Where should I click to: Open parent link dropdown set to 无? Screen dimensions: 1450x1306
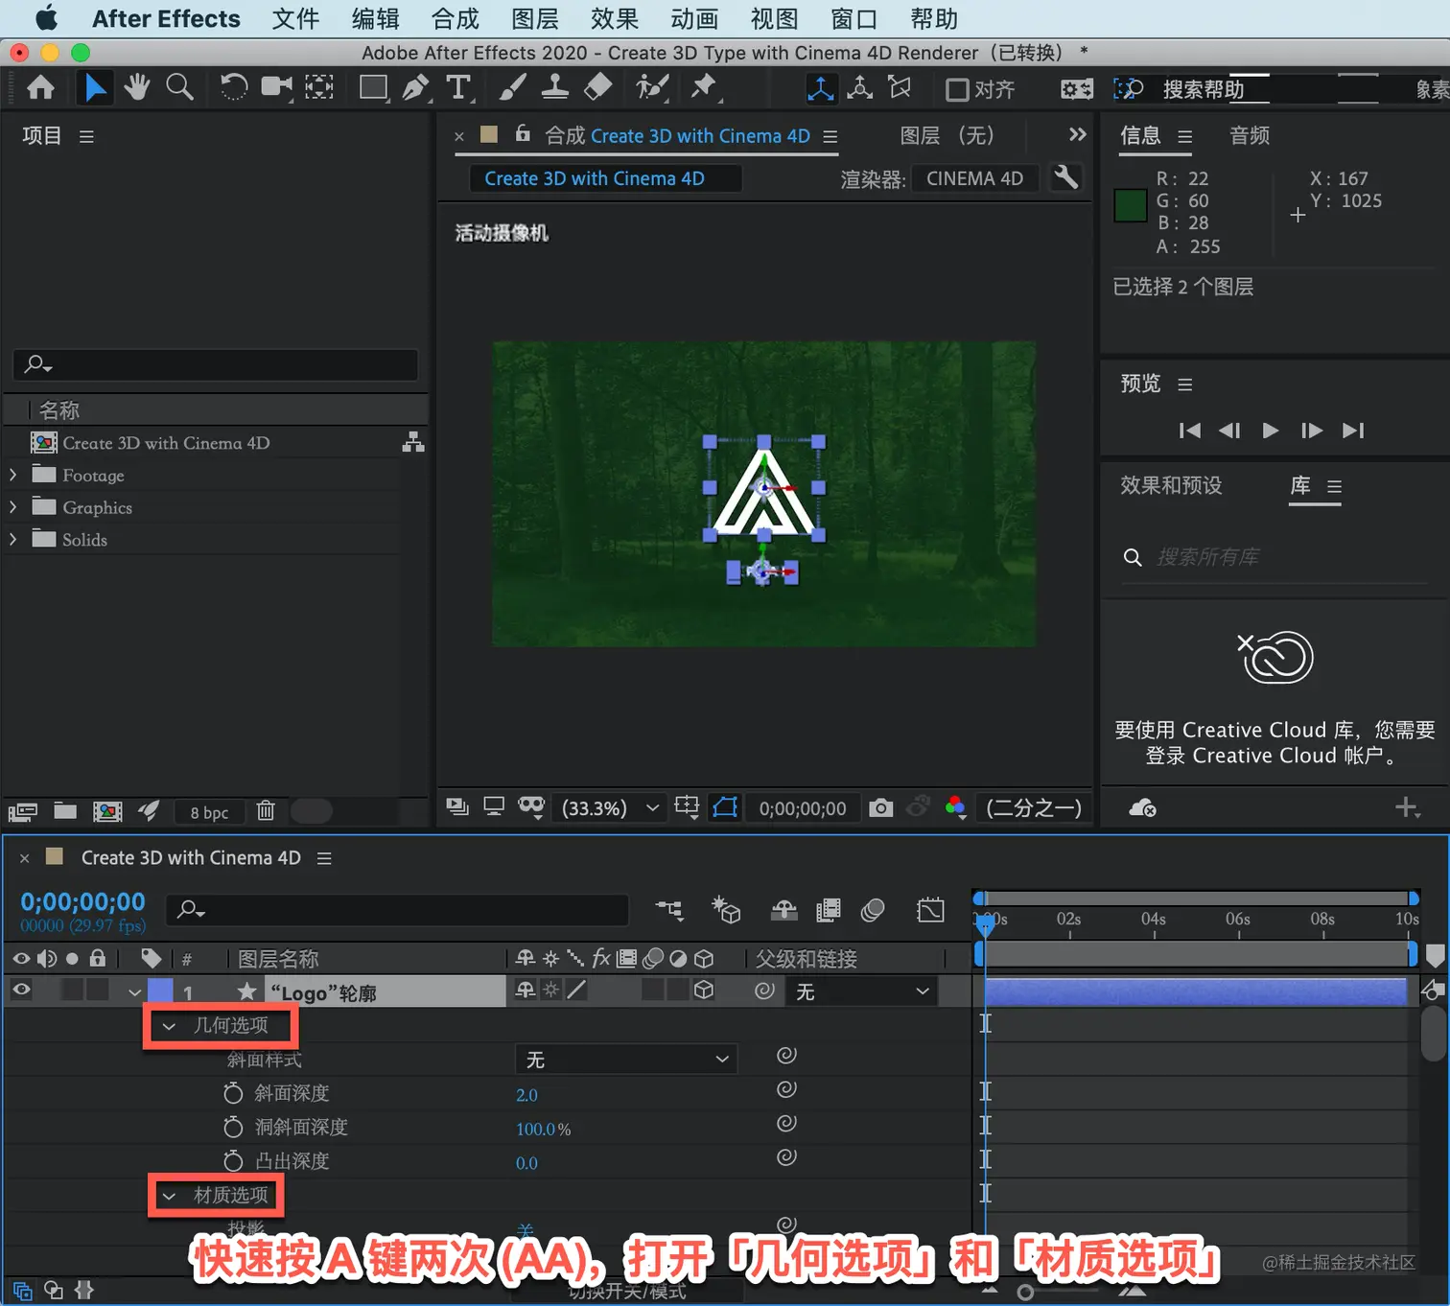click(861, 991)
